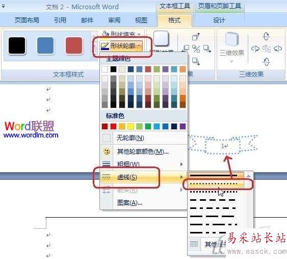Expand the 虚线(S) dashes submenu
This screenshot has width=287, height=259.
tap(144, 177)
